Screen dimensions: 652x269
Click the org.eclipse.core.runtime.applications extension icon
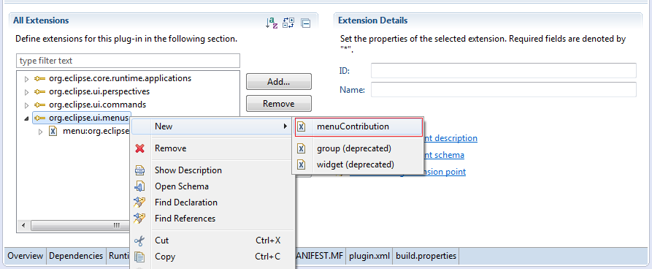39,78
